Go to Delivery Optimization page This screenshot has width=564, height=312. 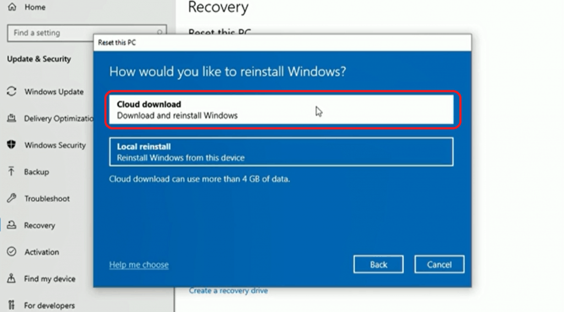[x=58, y=119]
